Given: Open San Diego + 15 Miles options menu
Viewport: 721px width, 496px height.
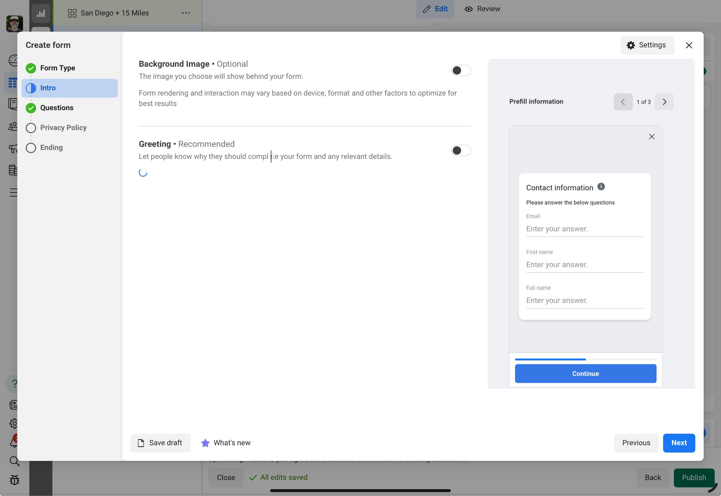Looking at the screenshot, I should (x=186, y=13).
